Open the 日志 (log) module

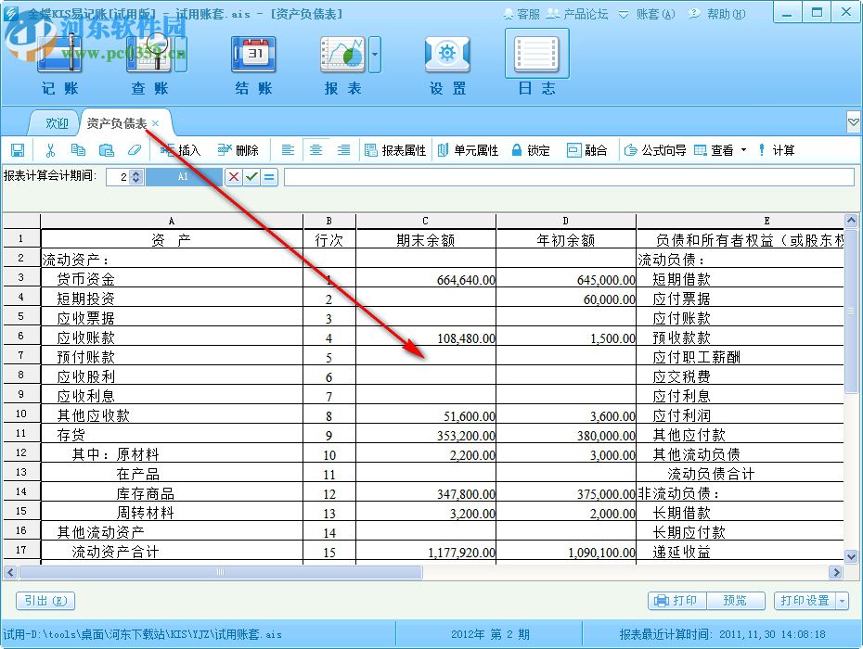(535, 63)
